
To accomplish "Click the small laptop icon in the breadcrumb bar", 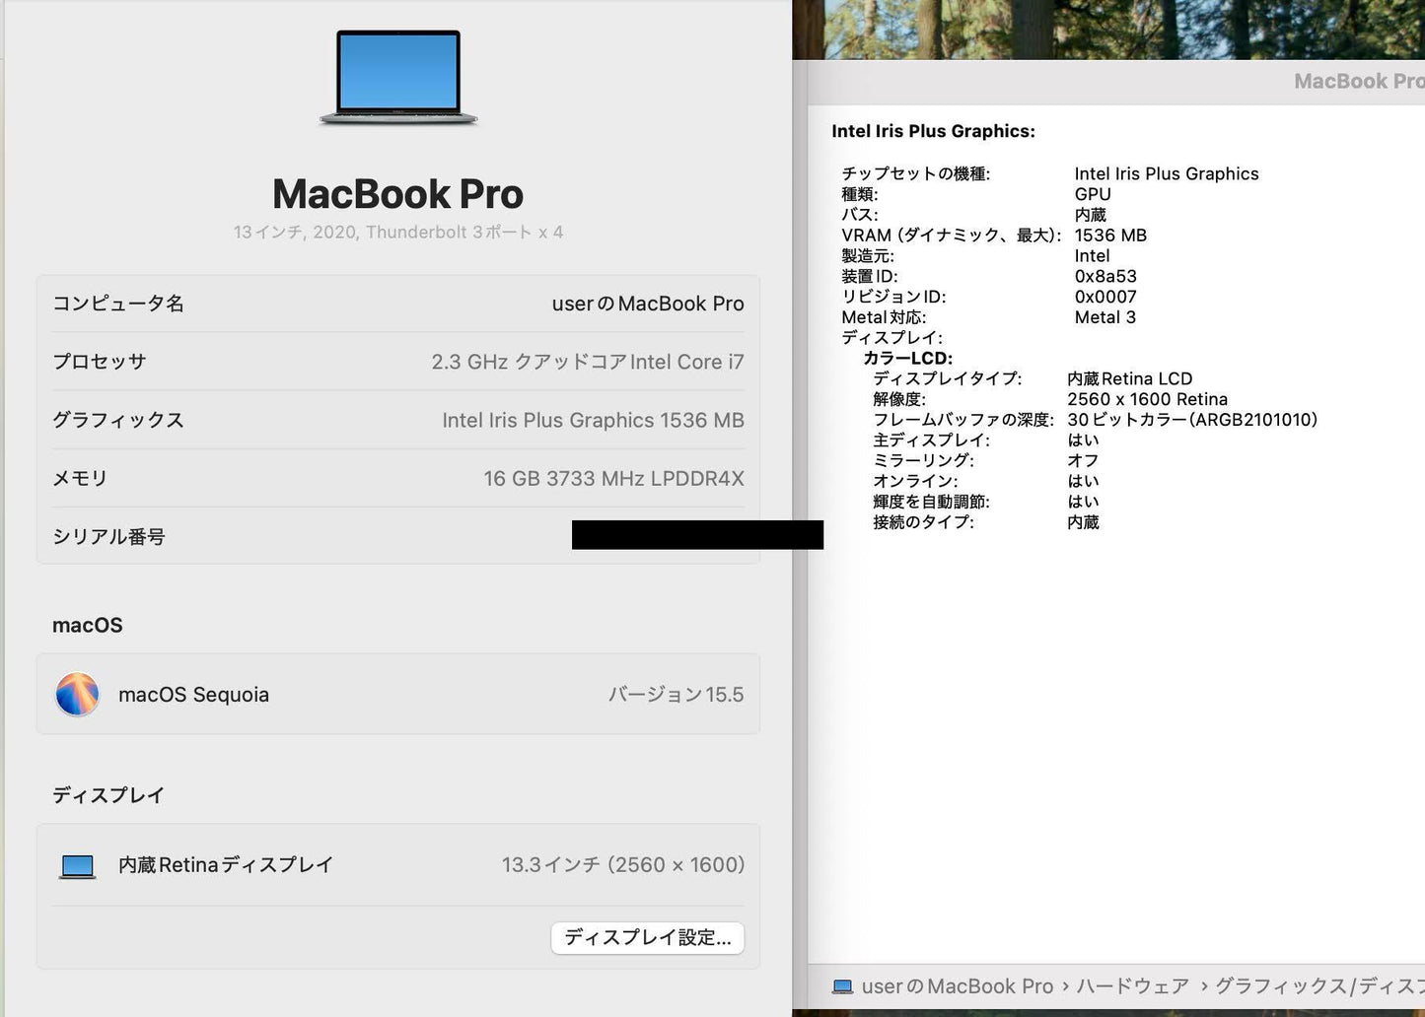I will 843,985.
